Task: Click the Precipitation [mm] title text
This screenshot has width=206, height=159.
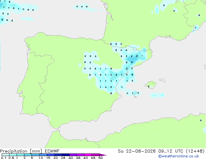Action: [21, 151]
